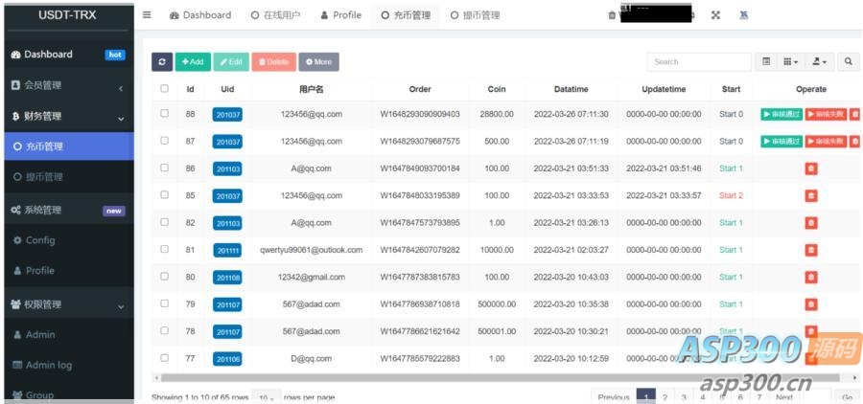
Task: Toggle table view icon in toolbar
Action: (766, 61)
